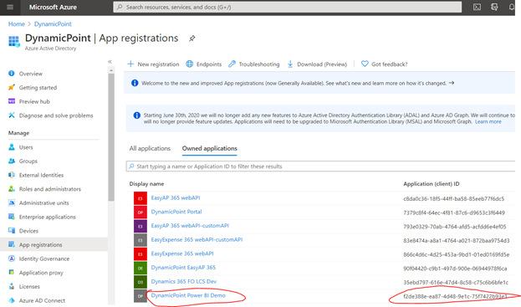Click the Home breadcrumb link

(x=16, y=24)
